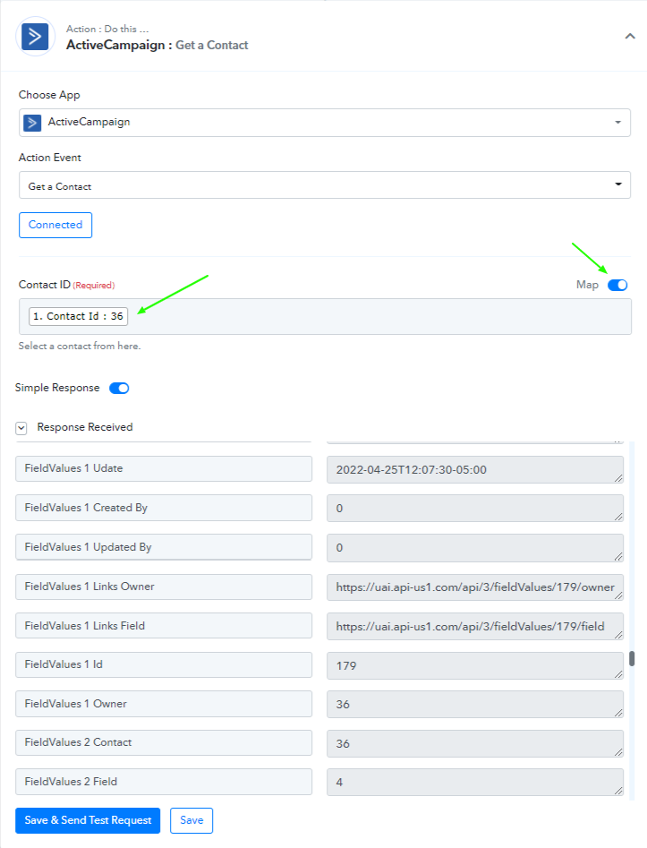Click the 2022-04-25T12:07:30-05:00 value box

[474, 469]
